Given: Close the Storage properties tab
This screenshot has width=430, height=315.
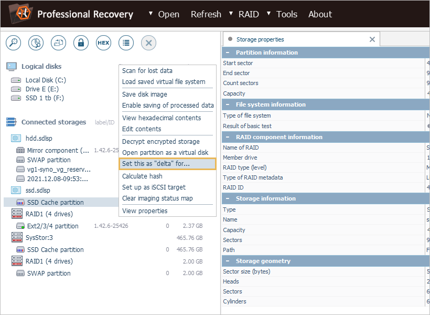Looking at the screenshot, I should [x=372, y=39].
